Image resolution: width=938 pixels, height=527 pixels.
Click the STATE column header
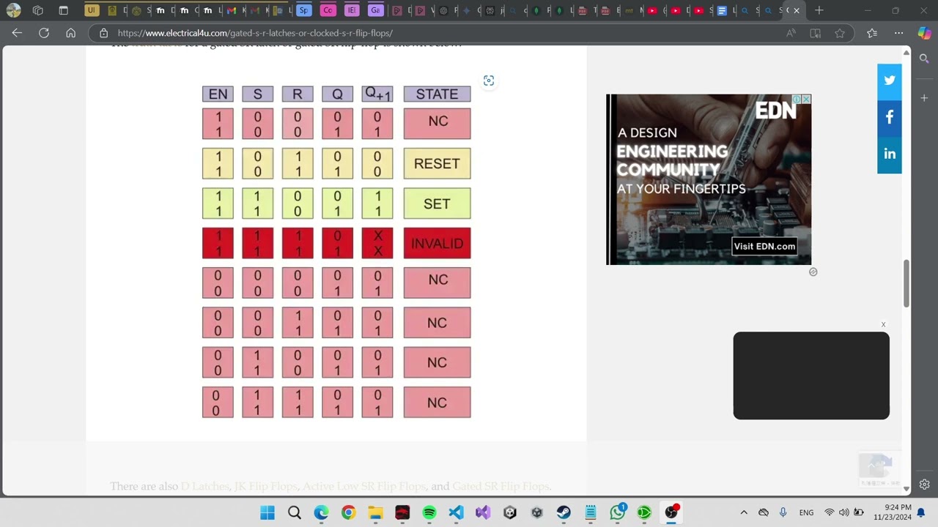(437, 94)
